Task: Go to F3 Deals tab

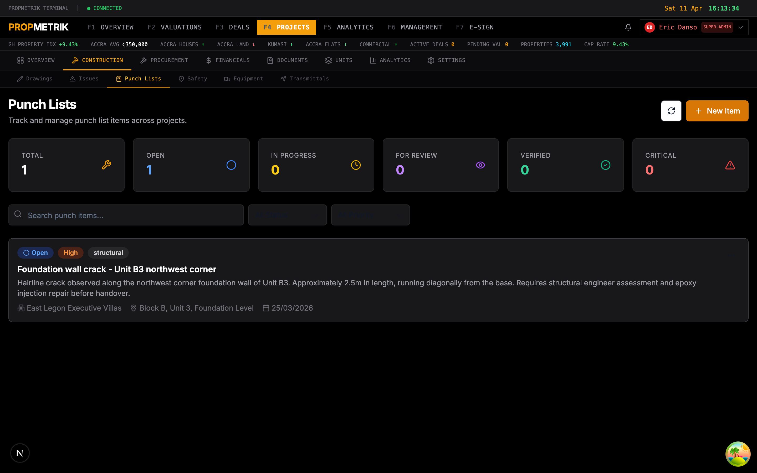Action: (233, 27)
